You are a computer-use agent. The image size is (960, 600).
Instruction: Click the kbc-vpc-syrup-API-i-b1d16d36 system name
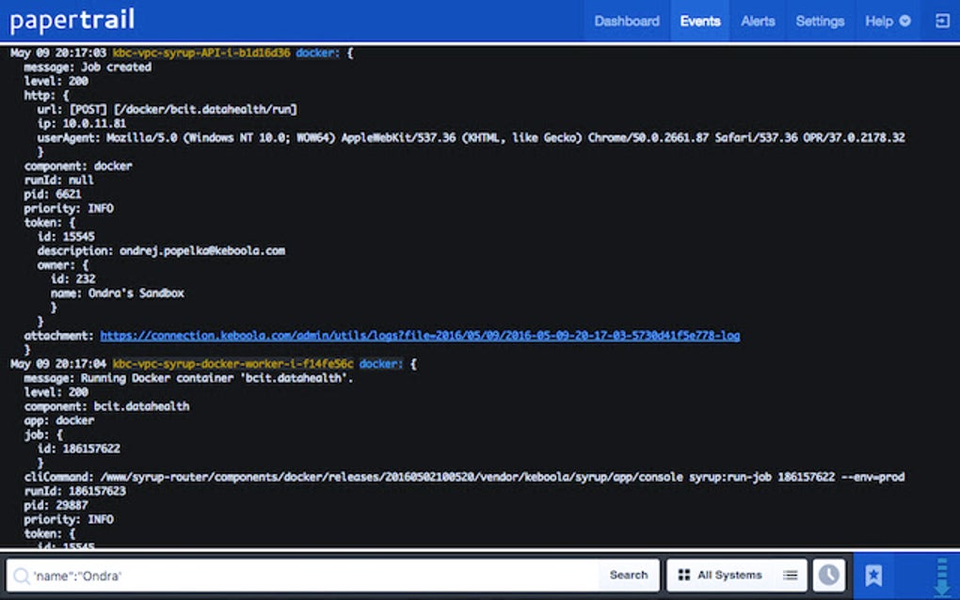(x=200, y=53)
